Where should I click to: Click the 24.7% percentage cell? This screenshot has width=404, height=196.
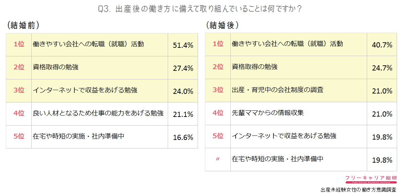coord(382,68)
